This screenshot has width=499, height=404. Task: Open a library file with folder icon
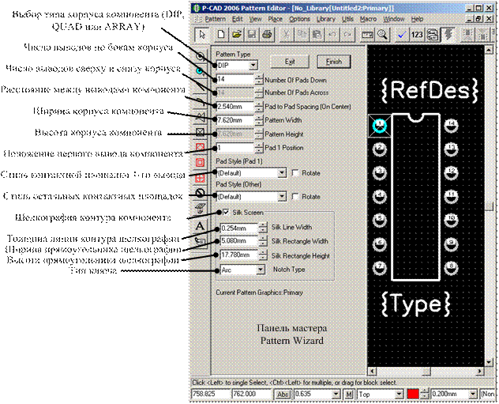pyautogui.click(x=236, y=34)
